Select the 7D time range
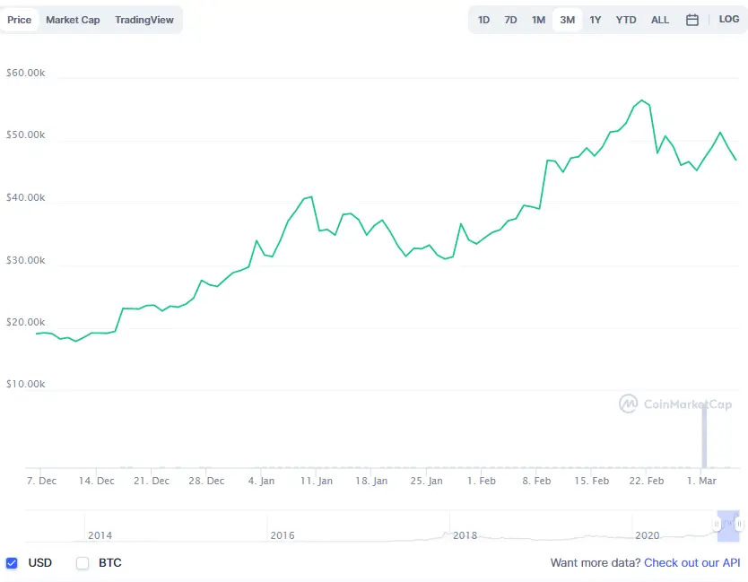The height and width of the screenshot is (582, 748). coord(510,20)
